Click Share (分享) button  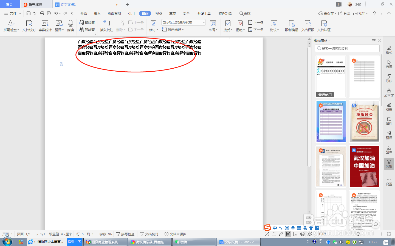pos(344,13)
